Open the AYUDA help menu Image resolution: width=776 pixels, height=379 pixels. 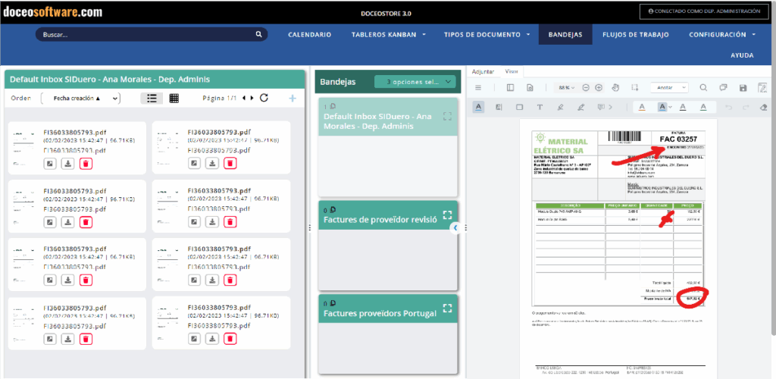[742, 55]
